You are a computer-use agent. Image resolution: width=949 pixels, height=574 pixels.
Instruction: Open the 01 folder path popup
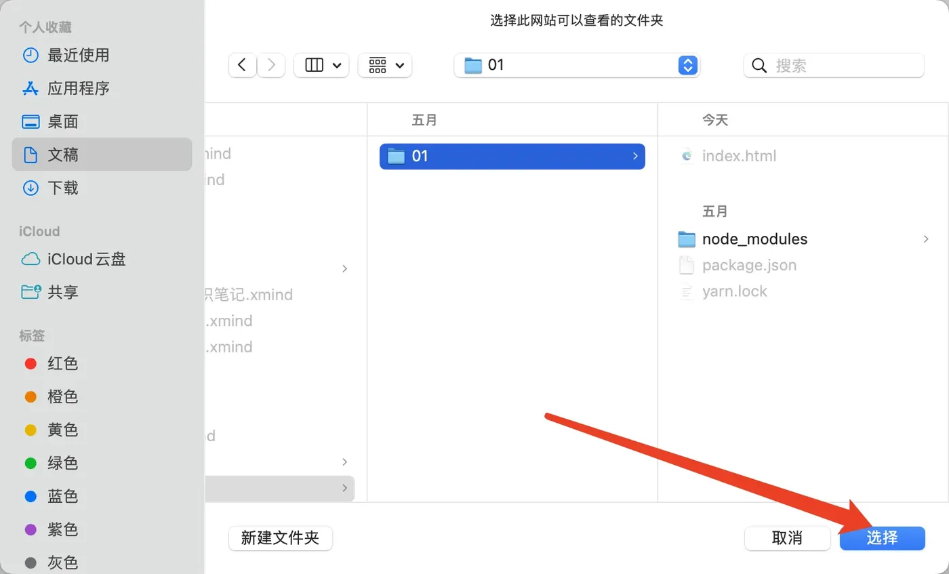[x=577, y=65]
